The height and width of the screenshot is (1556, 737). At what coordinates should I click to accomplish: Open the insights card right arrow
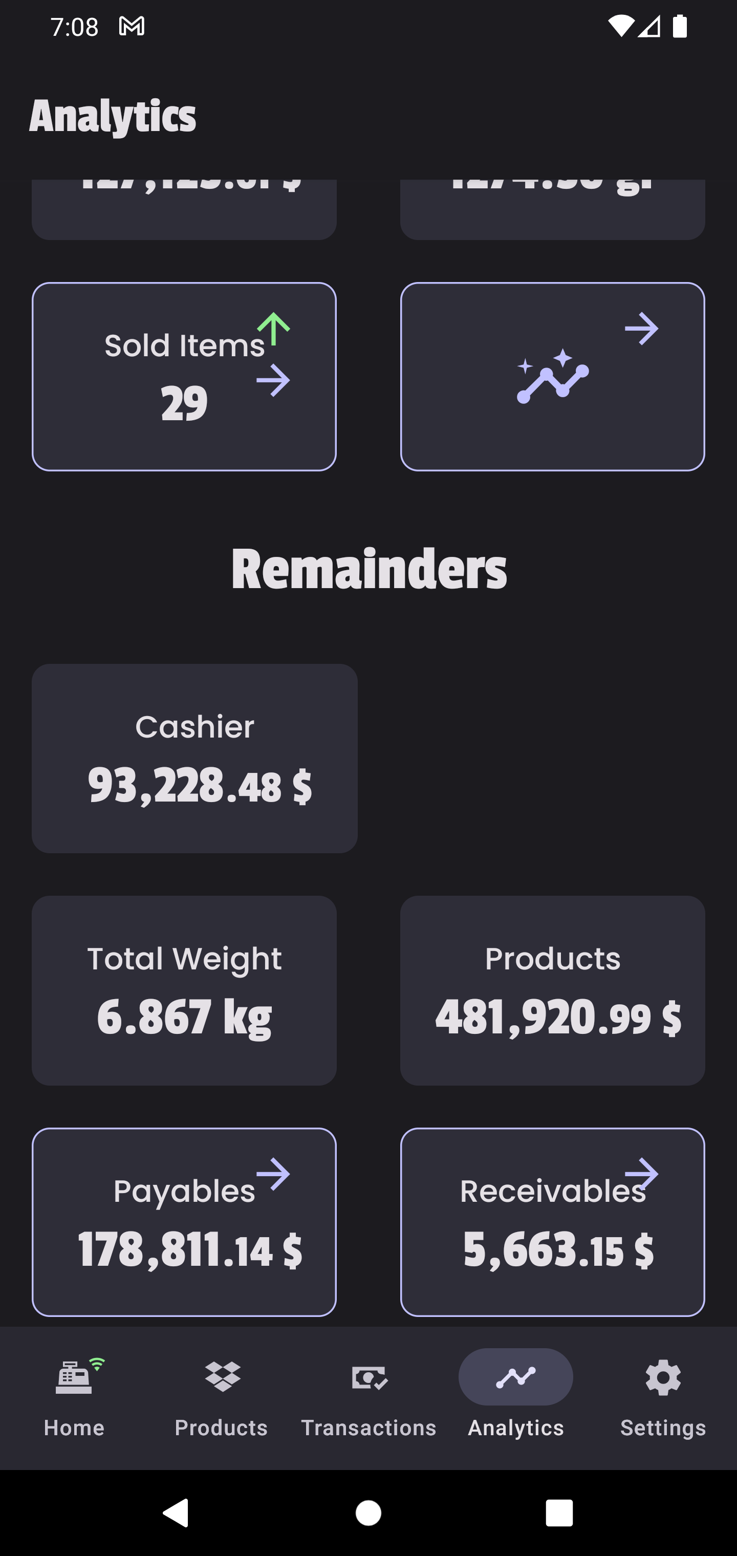point(642,329)
